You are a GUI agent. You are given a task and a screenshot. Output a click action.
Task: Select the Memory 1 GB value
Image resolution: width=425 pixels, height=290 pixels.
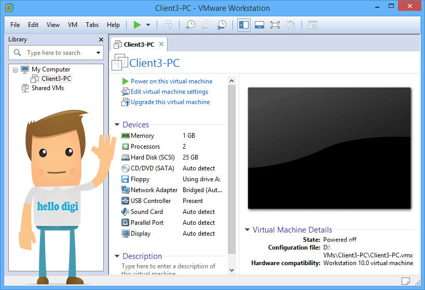(189, 136)
